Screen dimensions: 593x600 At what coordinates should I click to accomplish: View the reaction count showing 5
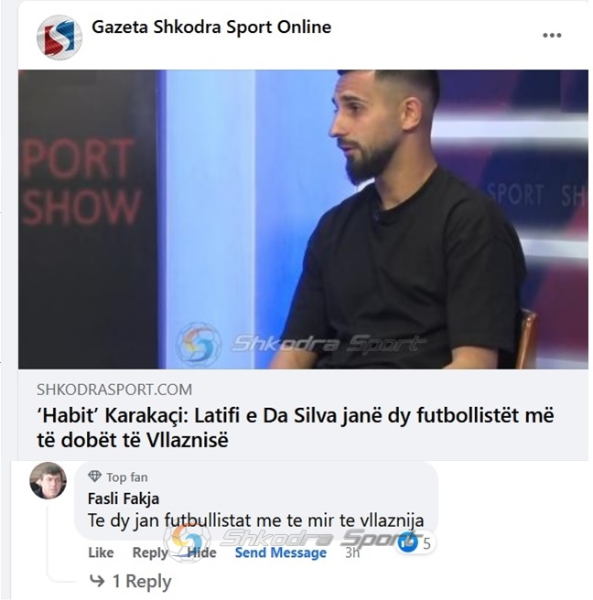pos(426,543)
